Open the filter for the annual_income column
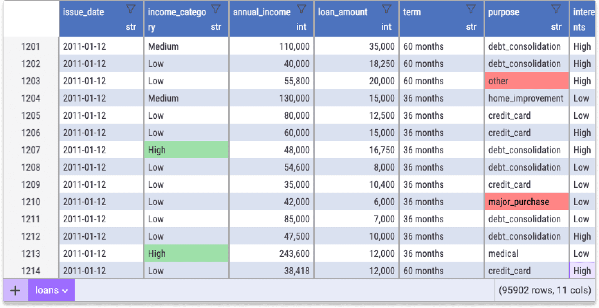The height and width of the screenshot is (308, 599). tap(301, 9)
